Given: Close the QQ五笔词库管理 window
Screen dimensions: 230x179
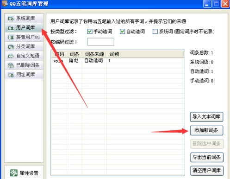Looking at the screenshot, I should 225,4.
